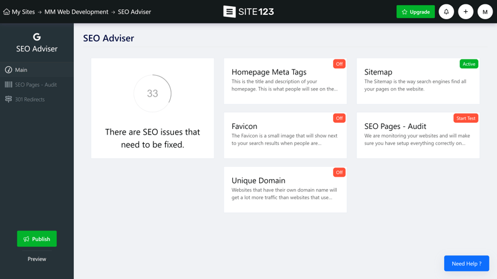Viewport: 497px width, 279px height.
Task: Select Main in the sidebar menu
Action: tap(37, 69)
